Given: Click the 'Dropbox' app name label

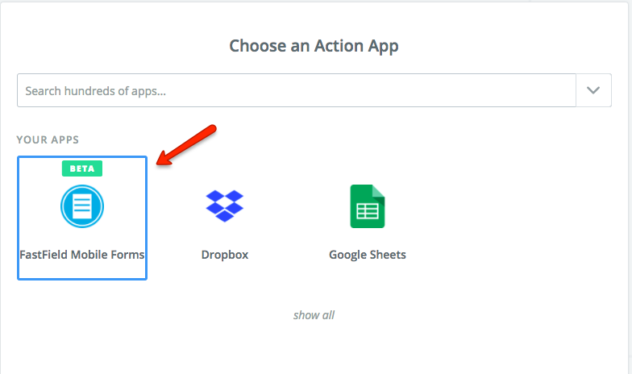Looking at the screenshot, I should tap(225, 255).
